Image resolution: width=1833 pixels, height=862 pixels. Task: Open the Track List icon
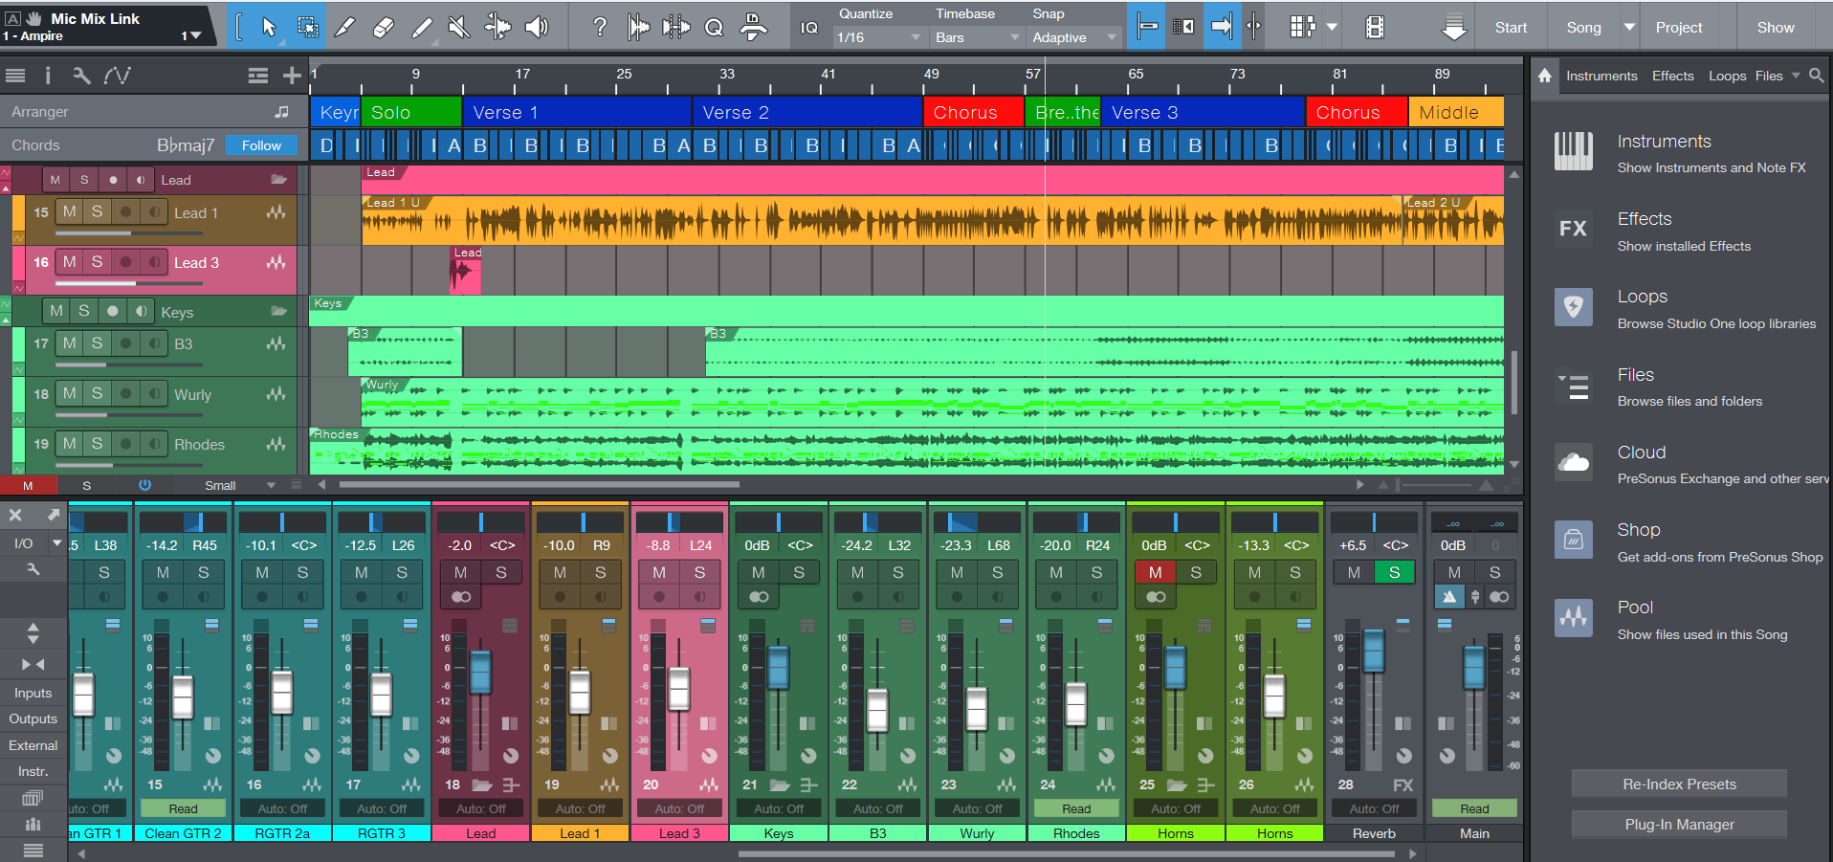click(x=15, y=76)
